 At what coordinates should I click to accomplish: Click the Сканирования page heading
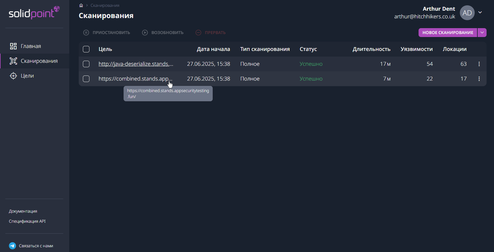(106, 16)
